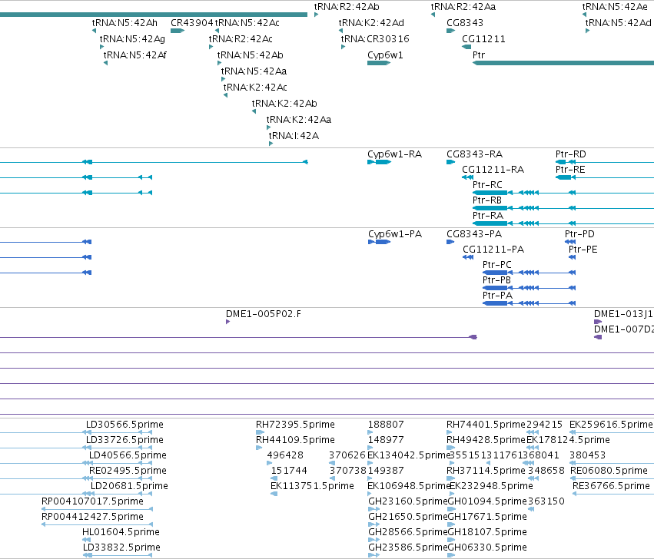Image resolution: width=654 pixels, height=559 pixels.
Task: Select the Cyp6w1-RA transcript label
Action: click(394, 154)
